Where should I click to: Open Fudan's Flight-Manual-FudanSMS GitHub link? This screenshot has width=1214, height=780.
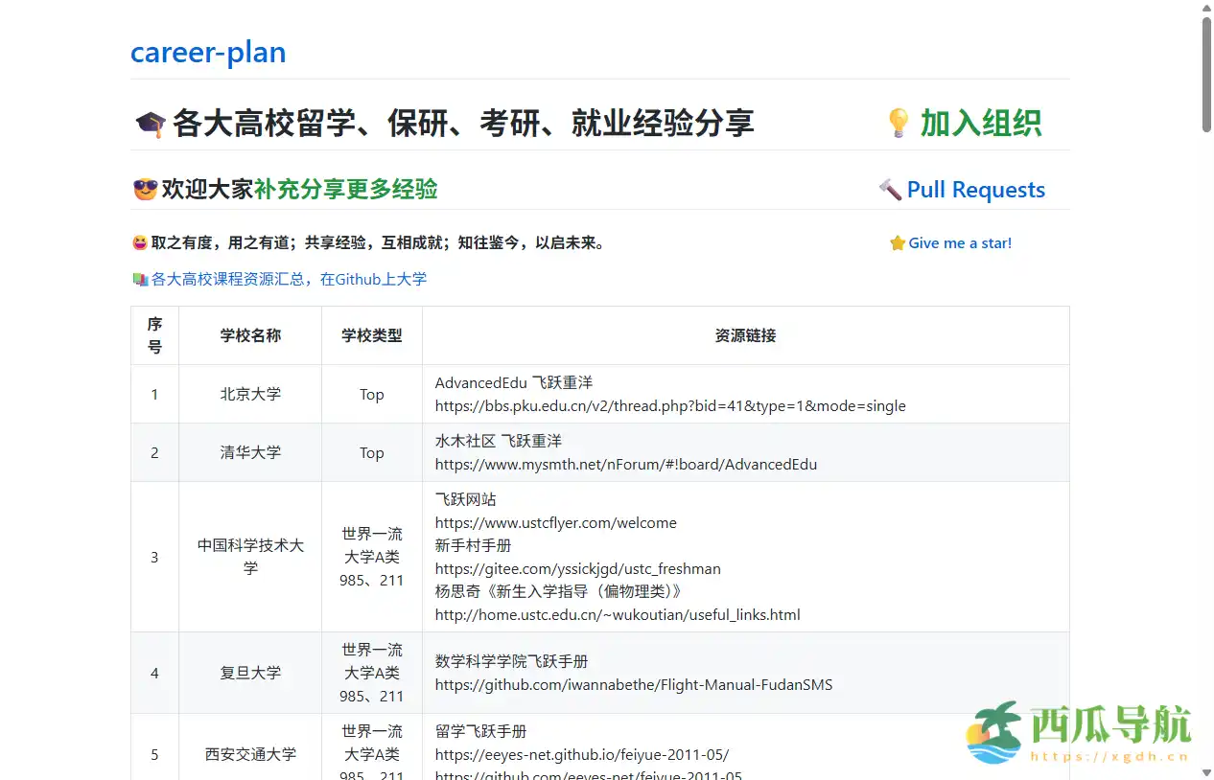(633, 684)
